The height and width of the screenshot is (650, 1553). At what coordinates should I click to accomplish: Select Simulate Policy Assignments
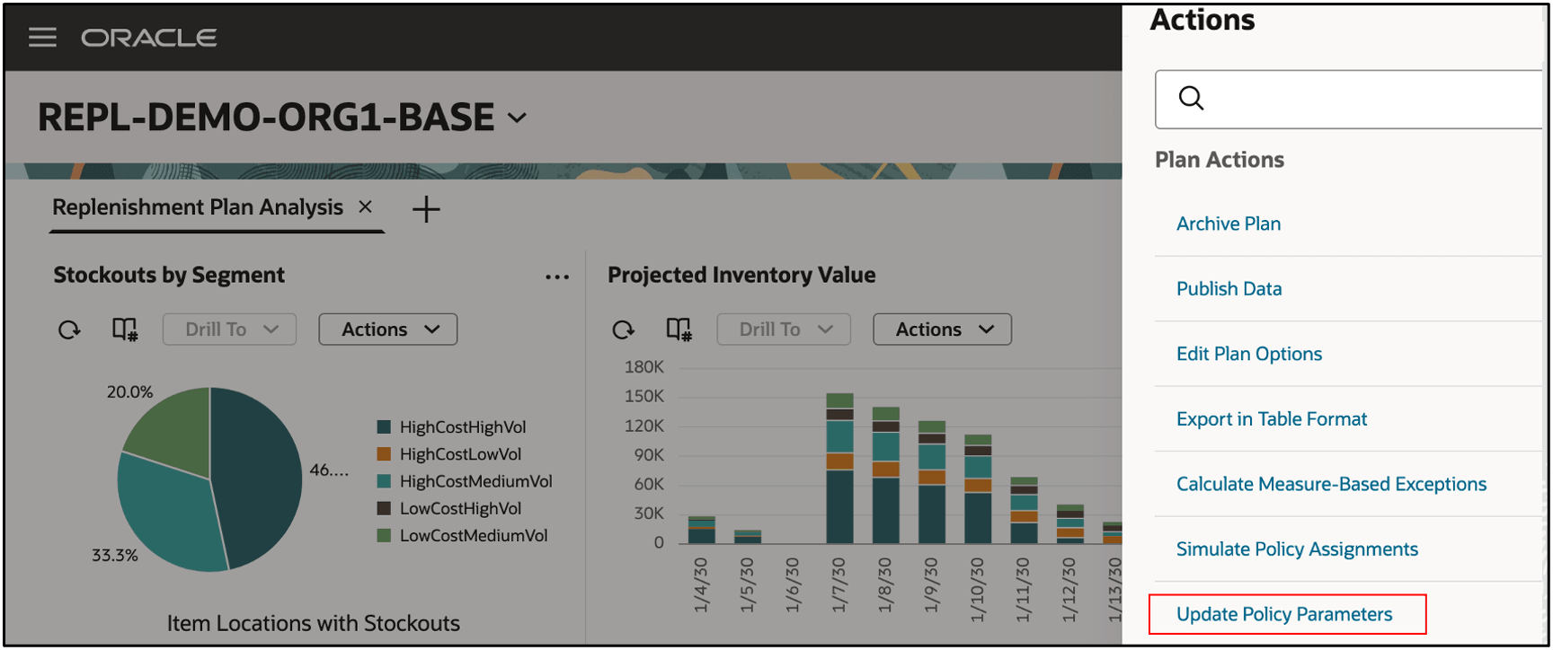click(1297, 549)
